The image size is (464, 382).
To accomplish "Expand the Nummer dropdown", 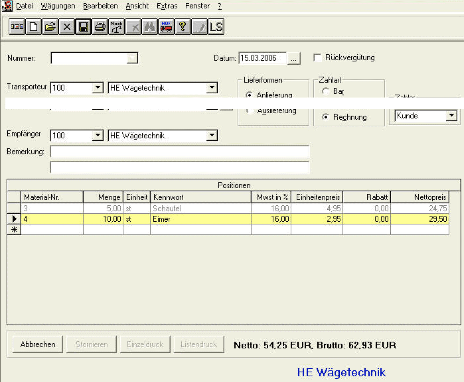I will coord(132,58).
